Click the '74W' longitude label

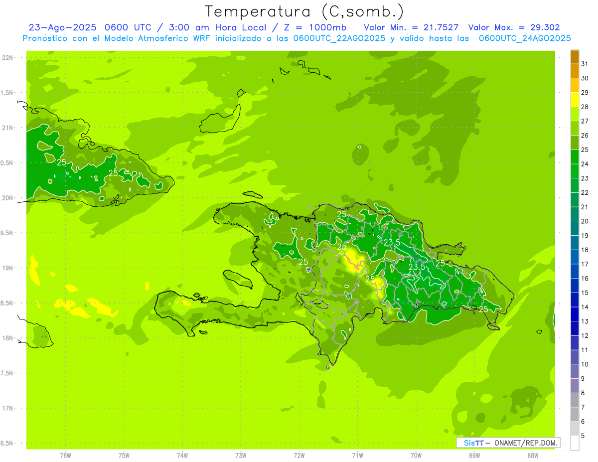tap(182, 456)
